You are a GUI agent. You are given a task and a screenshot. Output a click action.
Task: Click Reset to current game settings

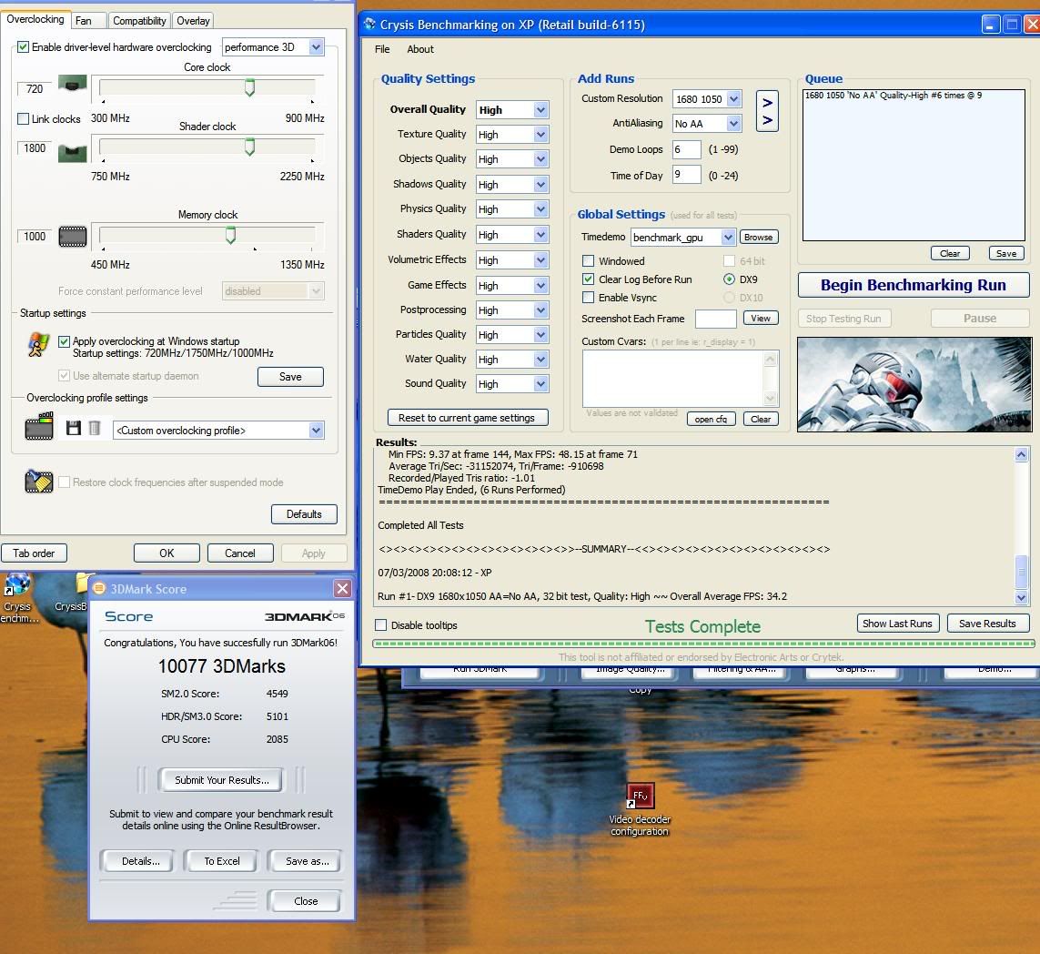468,417
